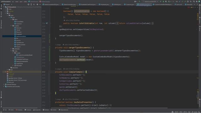Open the Dependencies tool window
201x113 pixels.
pos(63,110)
